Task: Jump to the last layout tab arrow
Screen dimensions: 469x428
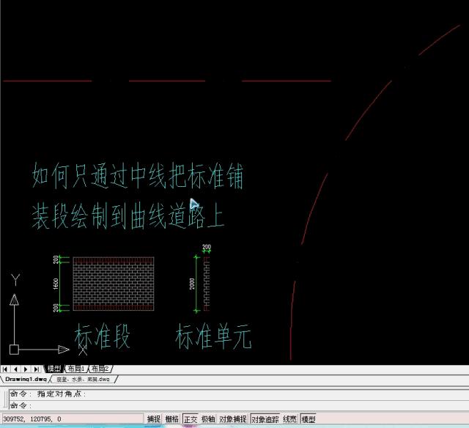Action: (x=37, y=369)
